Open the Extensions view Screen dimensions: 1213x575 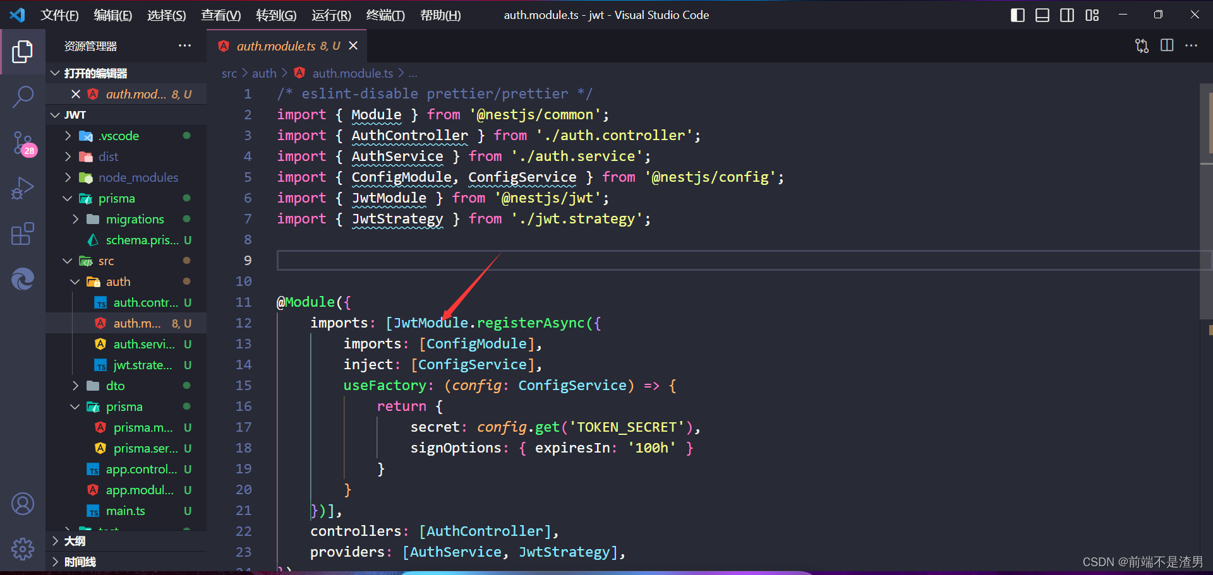(x=23, y=234)
